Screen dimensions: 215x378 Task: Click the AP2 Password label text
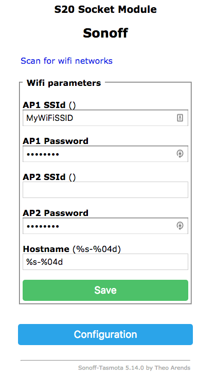click(56, 213)
